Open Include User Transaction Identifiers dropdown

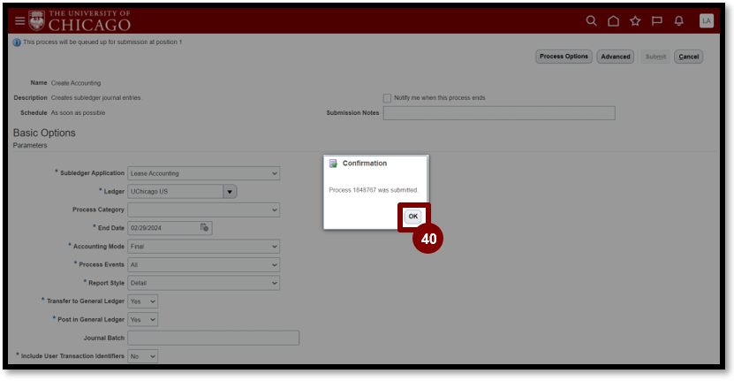click(x=143, y=356)
